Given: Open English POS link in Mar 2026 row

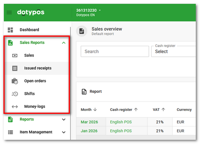Looking at the screenshot, I should (121, 122).
